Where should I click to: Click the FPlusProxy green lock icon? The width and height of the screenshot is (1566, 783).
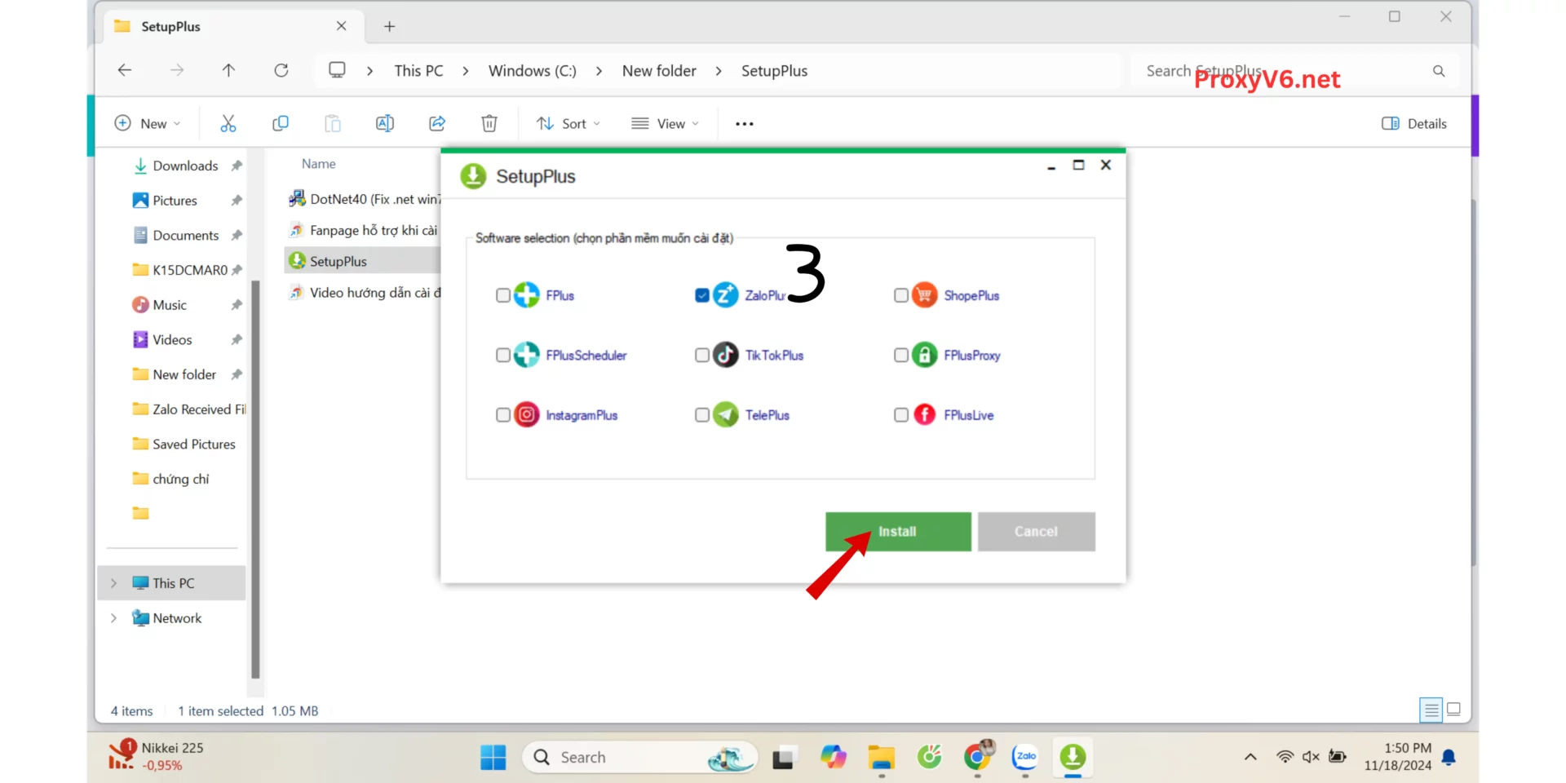tap(925, 355)
